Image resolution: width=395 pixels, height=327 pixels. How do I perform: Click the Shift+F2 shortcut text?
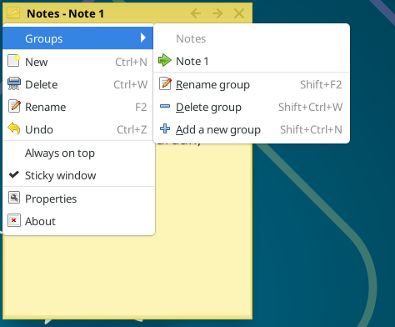point(321,84)
